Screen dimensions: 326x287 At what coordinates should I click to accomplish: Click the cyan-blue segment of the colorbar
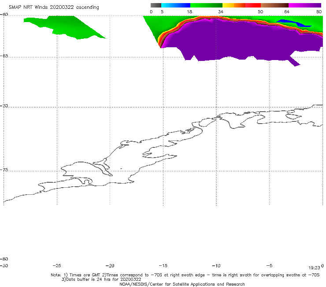[176, 5]
